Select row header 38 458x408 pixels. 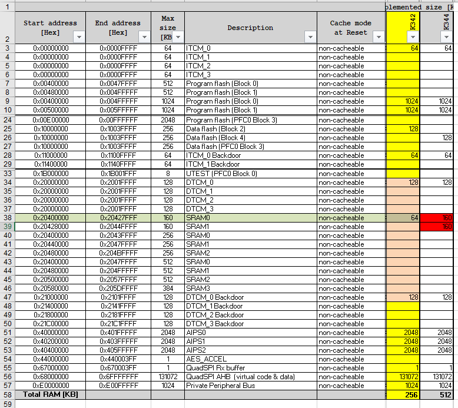tap(7, 218)
